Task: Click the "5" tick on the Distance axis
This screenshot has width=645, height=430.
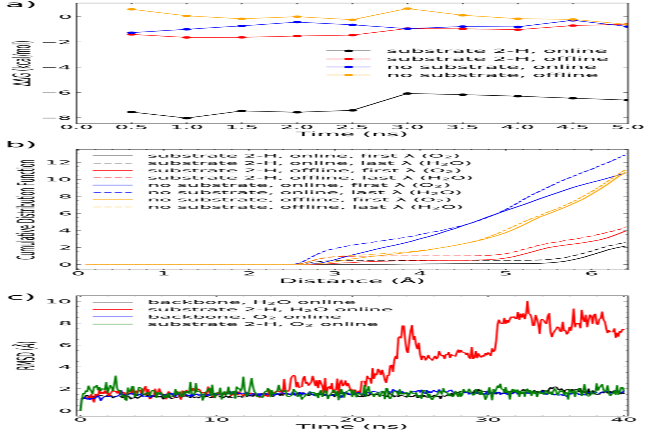Action: pos(505,273)
